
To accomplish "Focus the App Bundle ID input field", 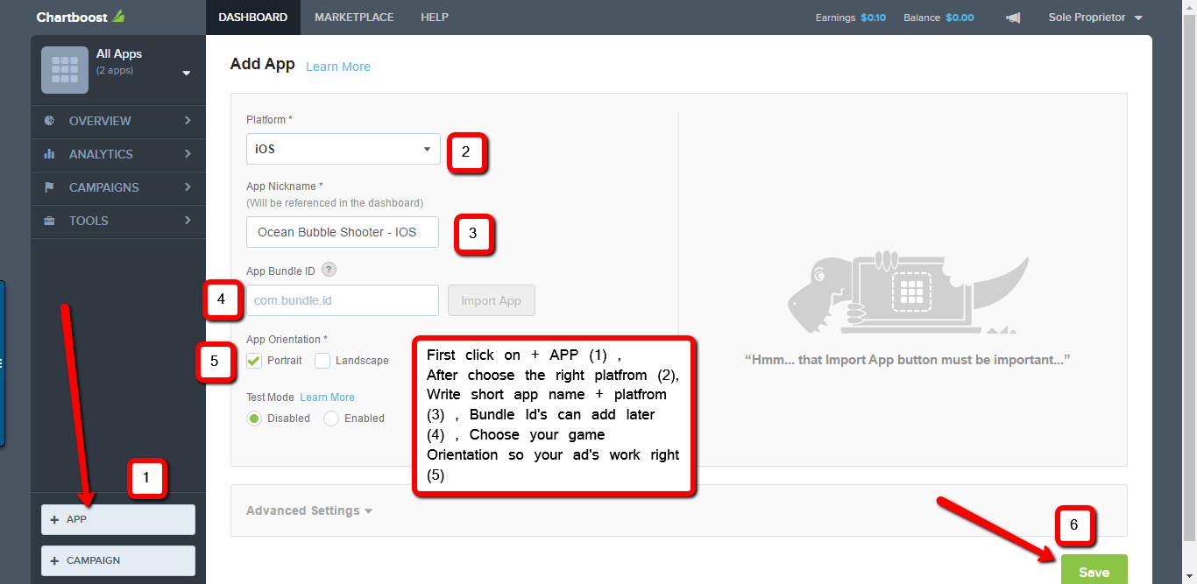I will [x=343, y=300].
